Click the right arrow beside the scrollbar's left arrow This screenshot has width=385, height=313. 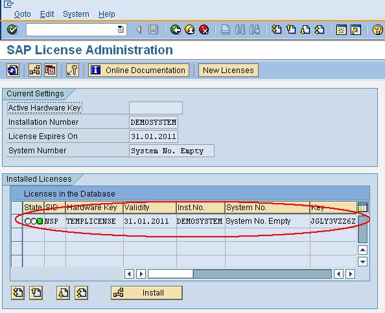click(141, 274)
